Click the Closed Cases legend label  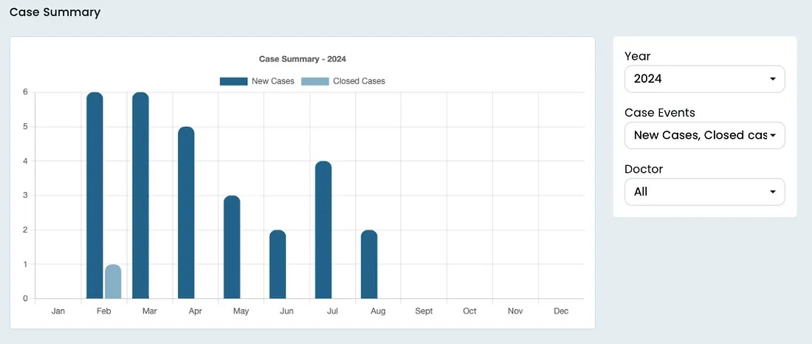359,81
